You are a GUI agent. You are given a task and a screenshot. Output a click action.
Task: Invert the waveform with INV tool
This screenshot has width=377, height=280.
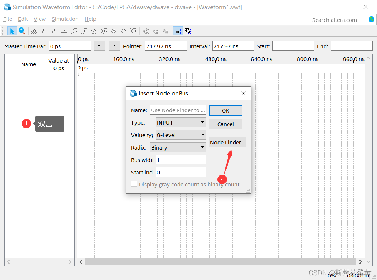(94, 31)
